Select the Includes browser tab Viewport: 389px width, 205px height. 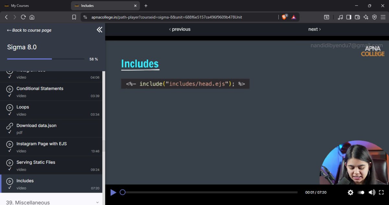(x=105, y=6)
